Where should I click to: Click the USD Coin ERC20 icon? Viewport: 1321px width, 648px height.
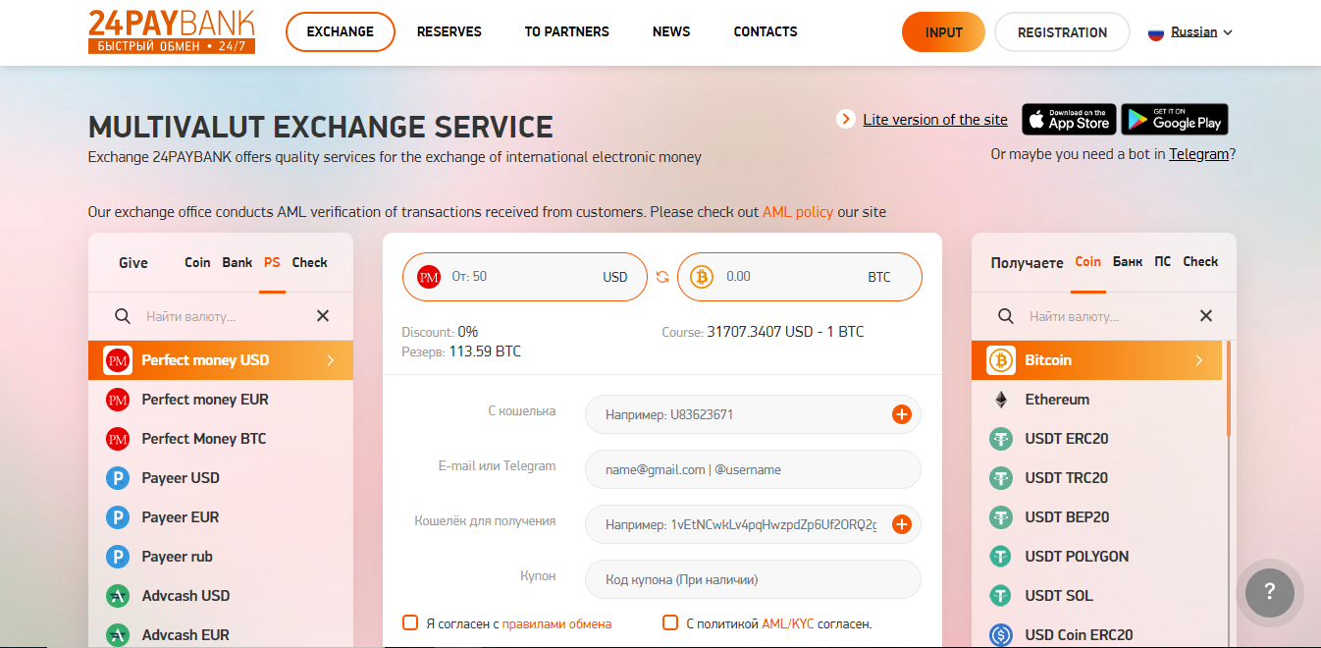point(1001,635)
